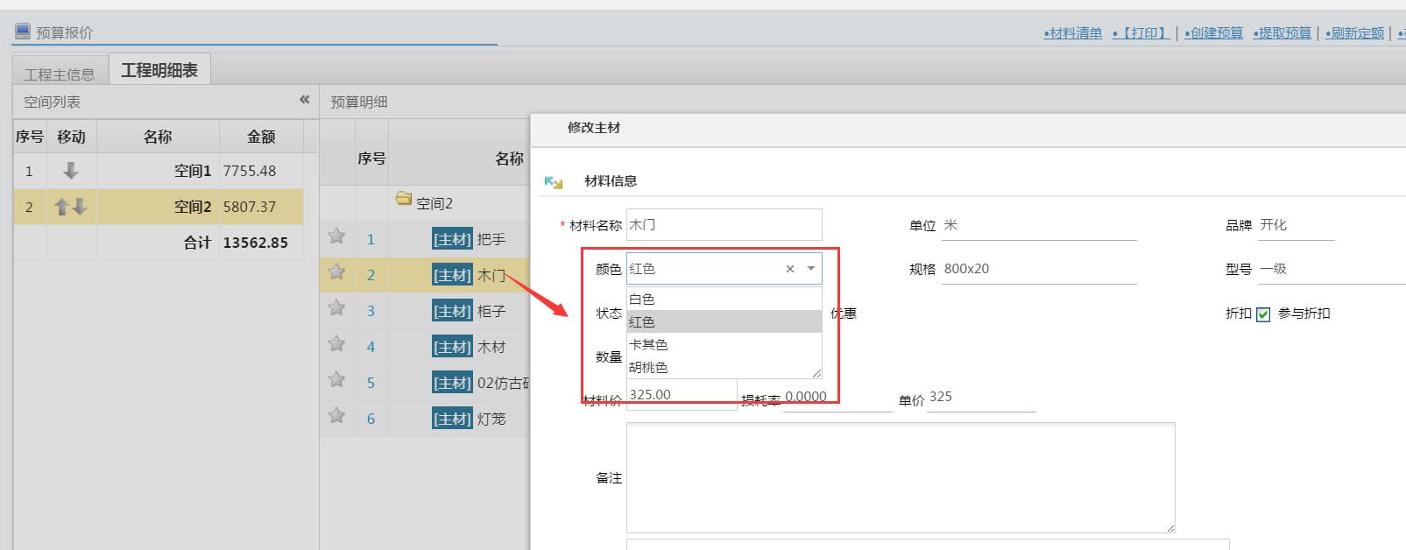Click the 空间2 folder icon
This screenshot has height=550, width=1406.
404,200
